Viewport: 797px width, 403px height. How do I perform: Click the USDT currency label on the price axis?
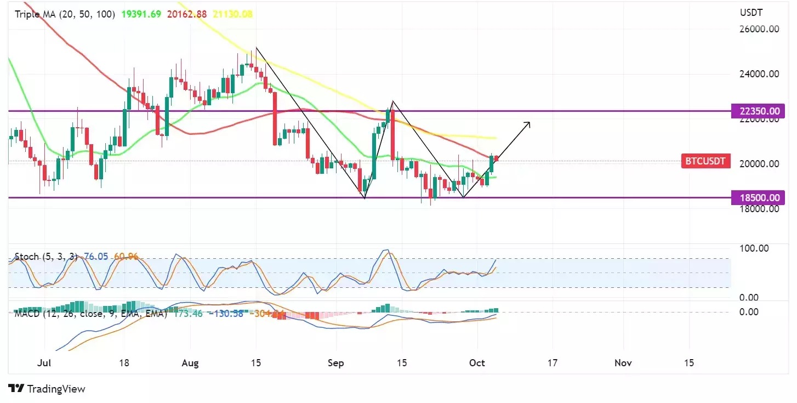(x=751, y=13)
